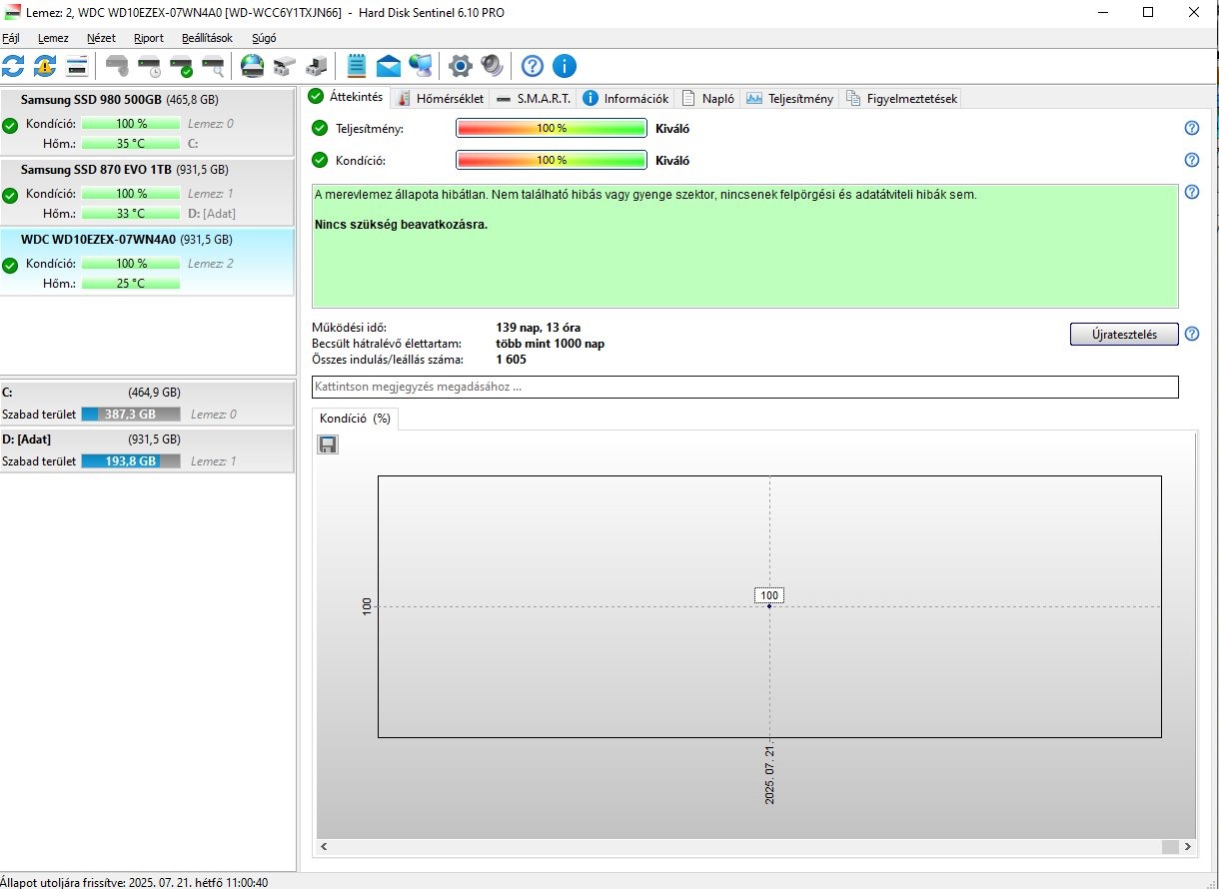Image resolution: width=1219 pixels, height=889 pixels.
Task: Select the WDC WD10EZEX-07WN4A0 disk
Action: click(147, 262)
